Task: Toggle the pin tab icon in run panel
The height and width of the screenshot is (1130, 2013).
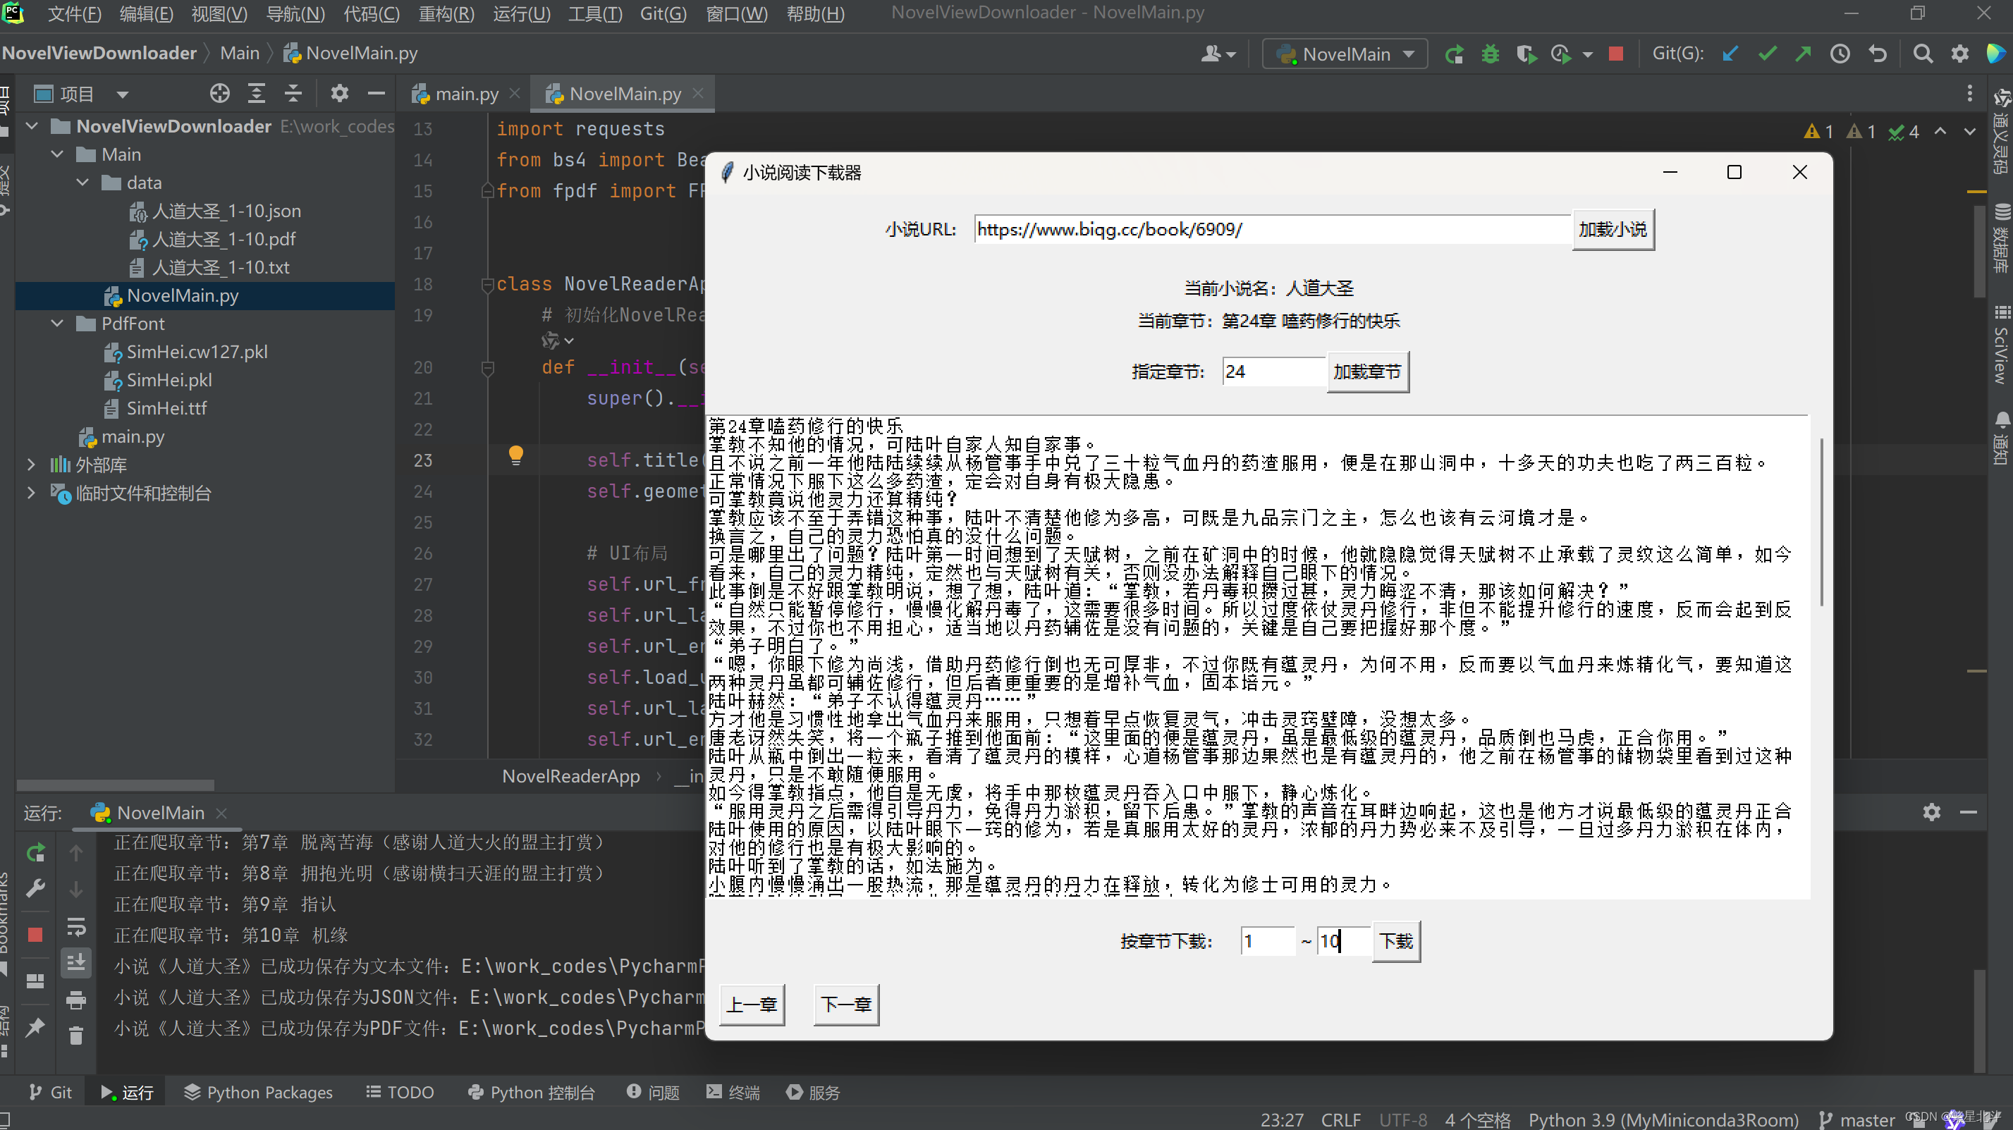Action: [35, 1027]
